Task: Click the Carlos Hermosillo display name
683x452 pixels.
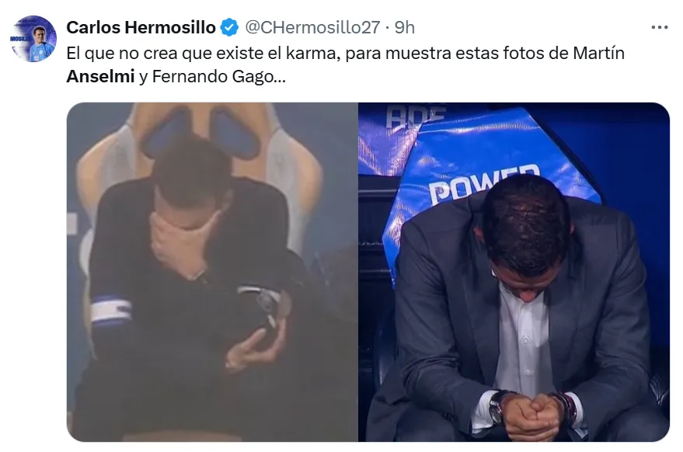Action: (141, 27)
